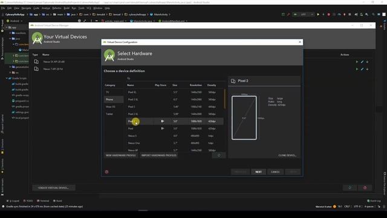Select the TV category
The height and width of the screenshot is (218, 387).
click(114, 92)
